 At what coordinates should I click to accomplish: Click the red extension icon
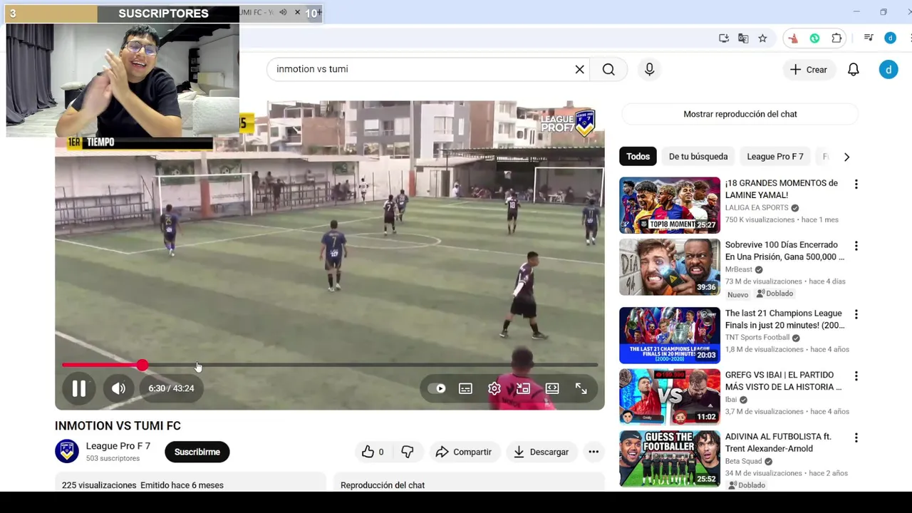coord(793,38)
